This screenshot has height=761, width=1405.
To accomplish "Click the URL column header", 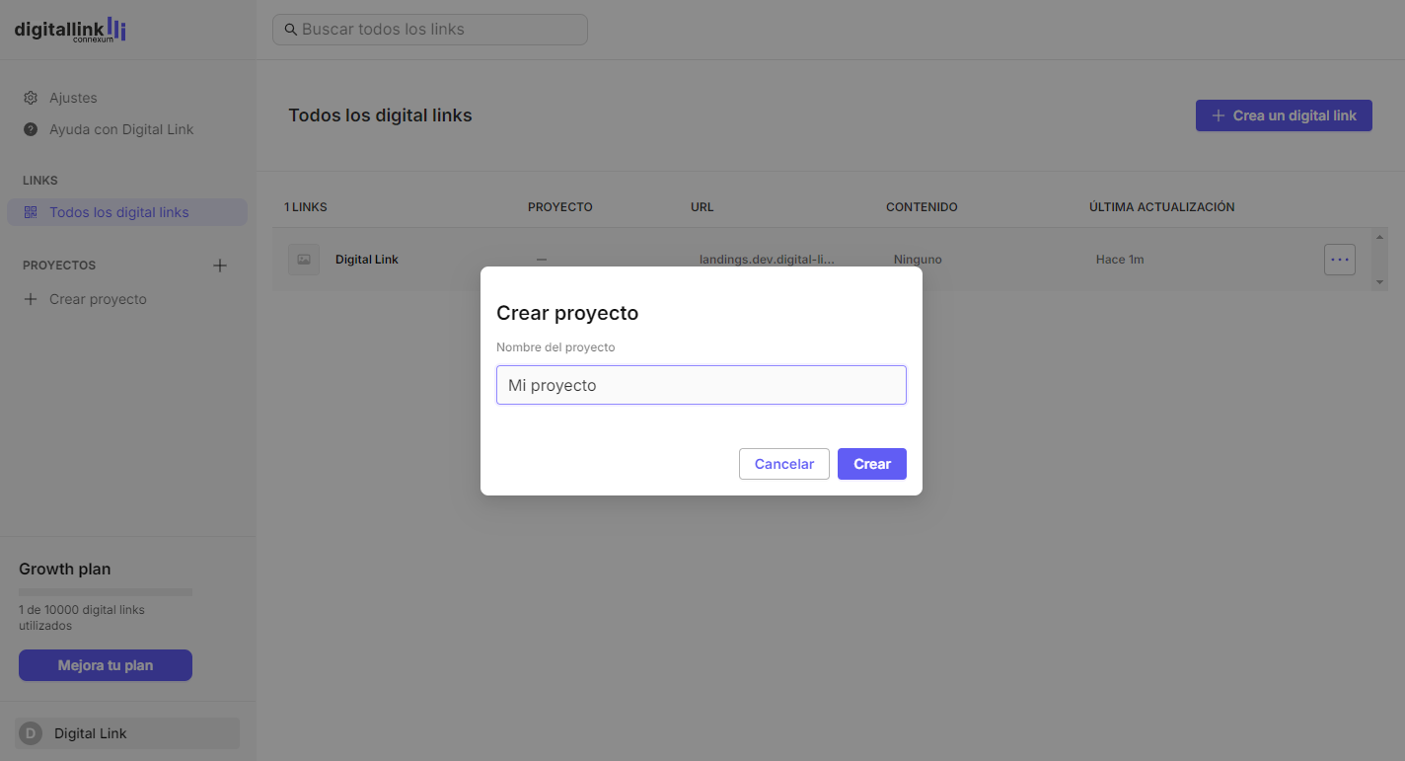I will point(702,207).
